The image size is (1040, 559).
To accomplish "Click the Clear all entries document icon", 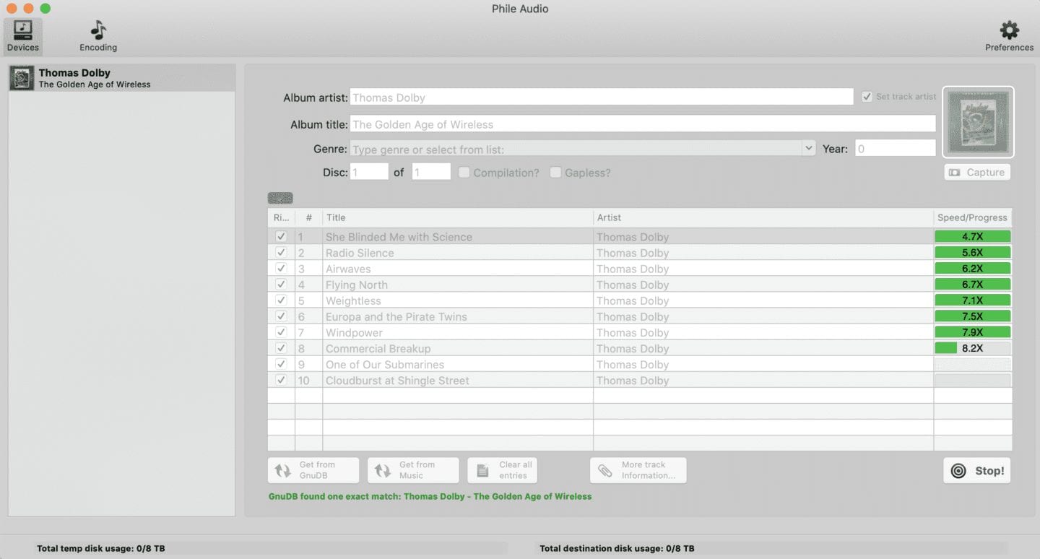I will (x=482, y=471).
